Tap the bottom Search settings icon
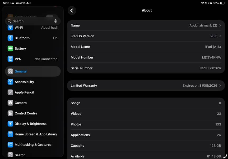This screenshot has width=228, height=159. [x=10, y=155]
